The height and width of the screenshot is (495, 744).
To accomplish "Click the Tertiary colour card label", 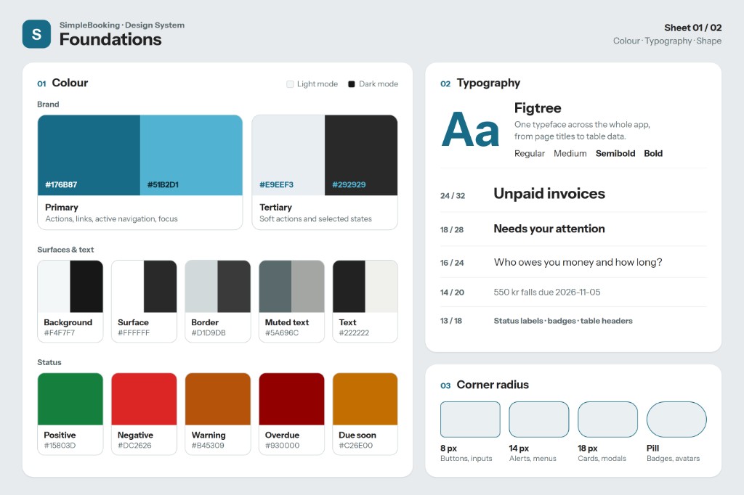I will pos(275,207).
